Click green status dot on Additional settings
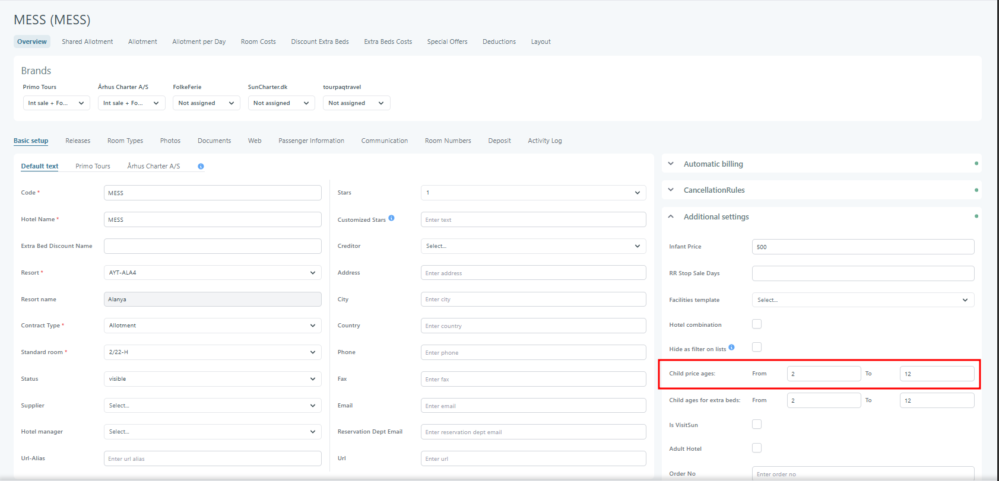This screenshot has height=481, width=999. [976, 216]
